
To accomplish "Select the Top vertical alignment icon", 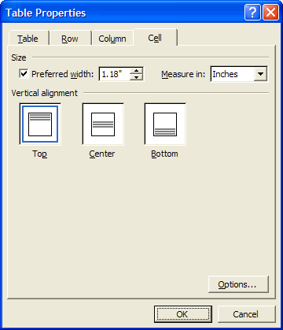I will click(x=40, y=124).
